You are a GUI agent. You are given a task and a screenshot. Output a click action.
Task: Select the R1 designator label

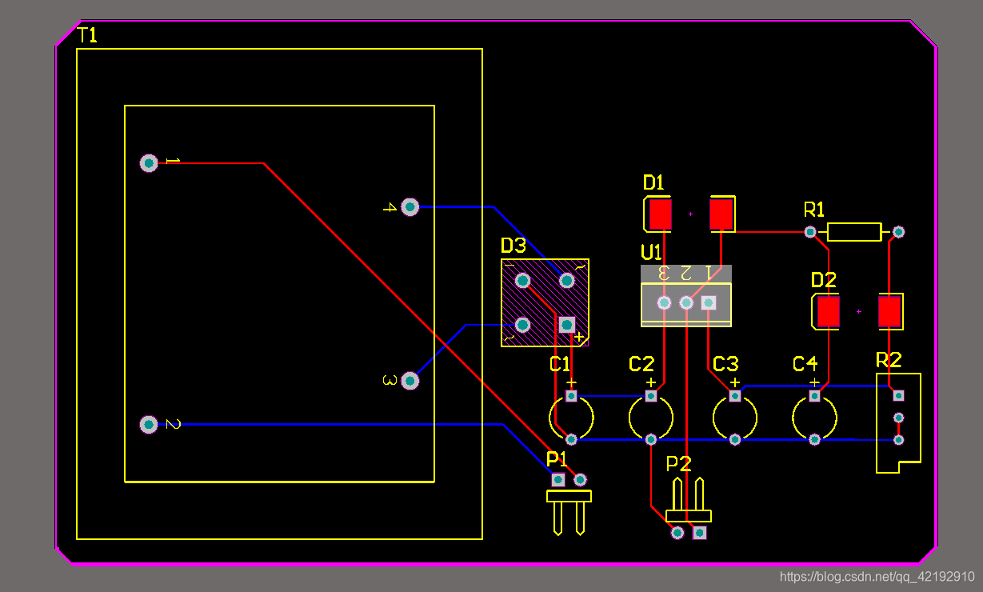point(814,210)
